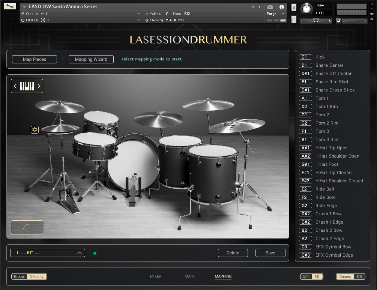377x290 pixels.
Task: Click the velocity curve thumbnail
Action: coord(27,227)
